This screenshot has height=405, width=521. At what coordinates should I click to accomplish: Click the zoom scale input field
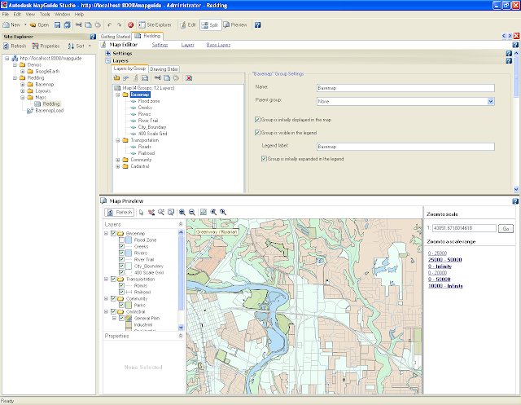click(x=464, y=228)
